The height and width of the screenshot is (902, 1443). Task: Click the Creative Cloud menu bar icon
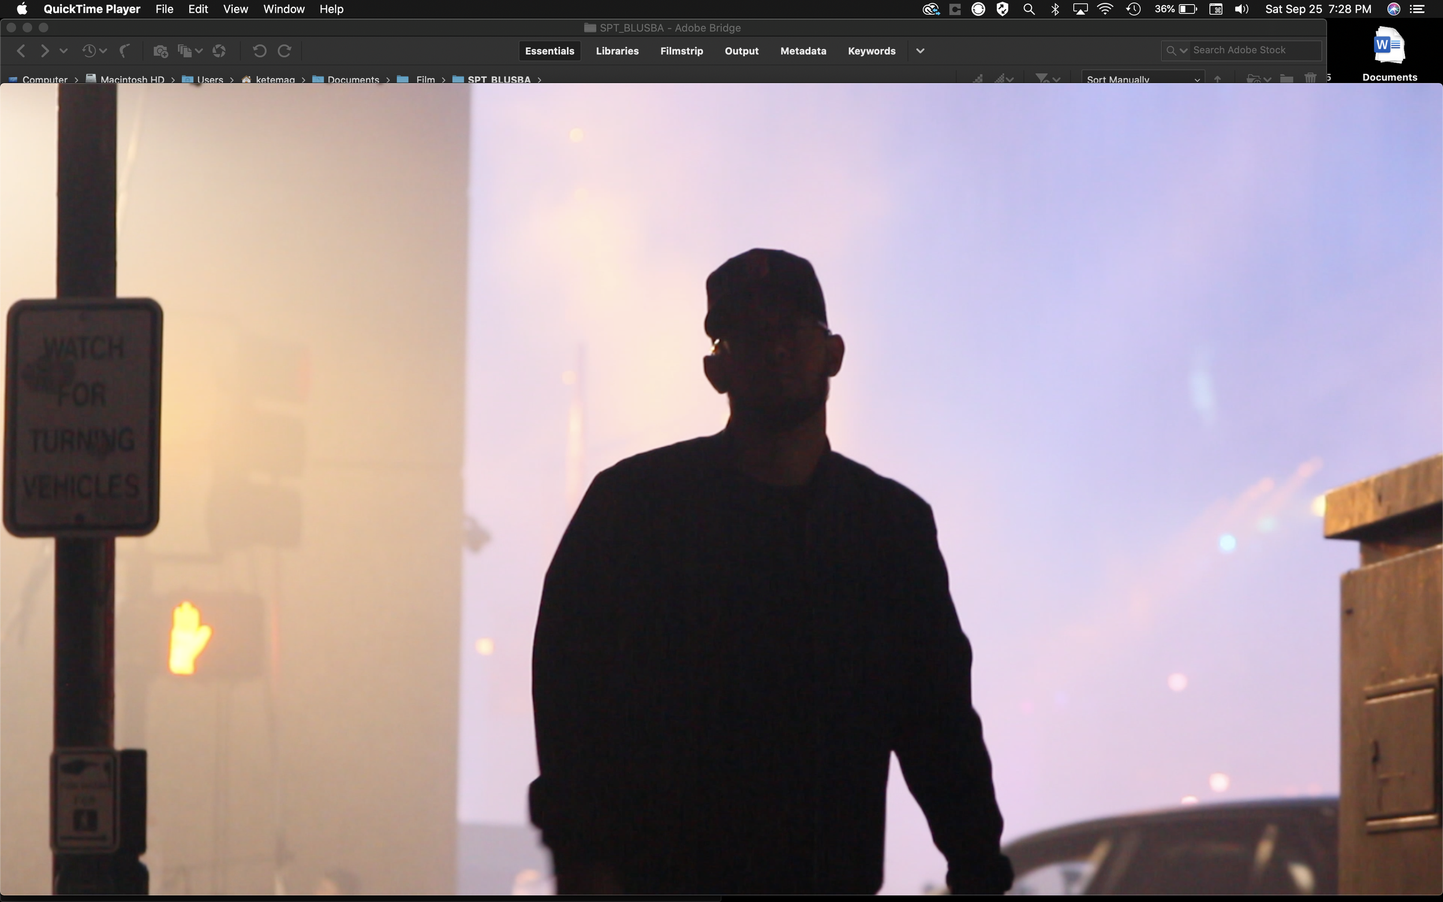[930, 9]
